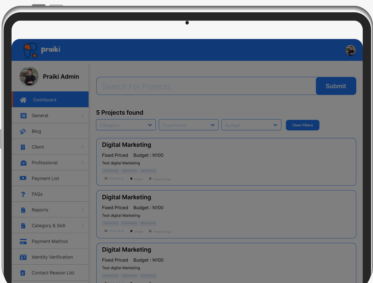
Task: Click the Identity Verification ID card icon
Action: 23,257
